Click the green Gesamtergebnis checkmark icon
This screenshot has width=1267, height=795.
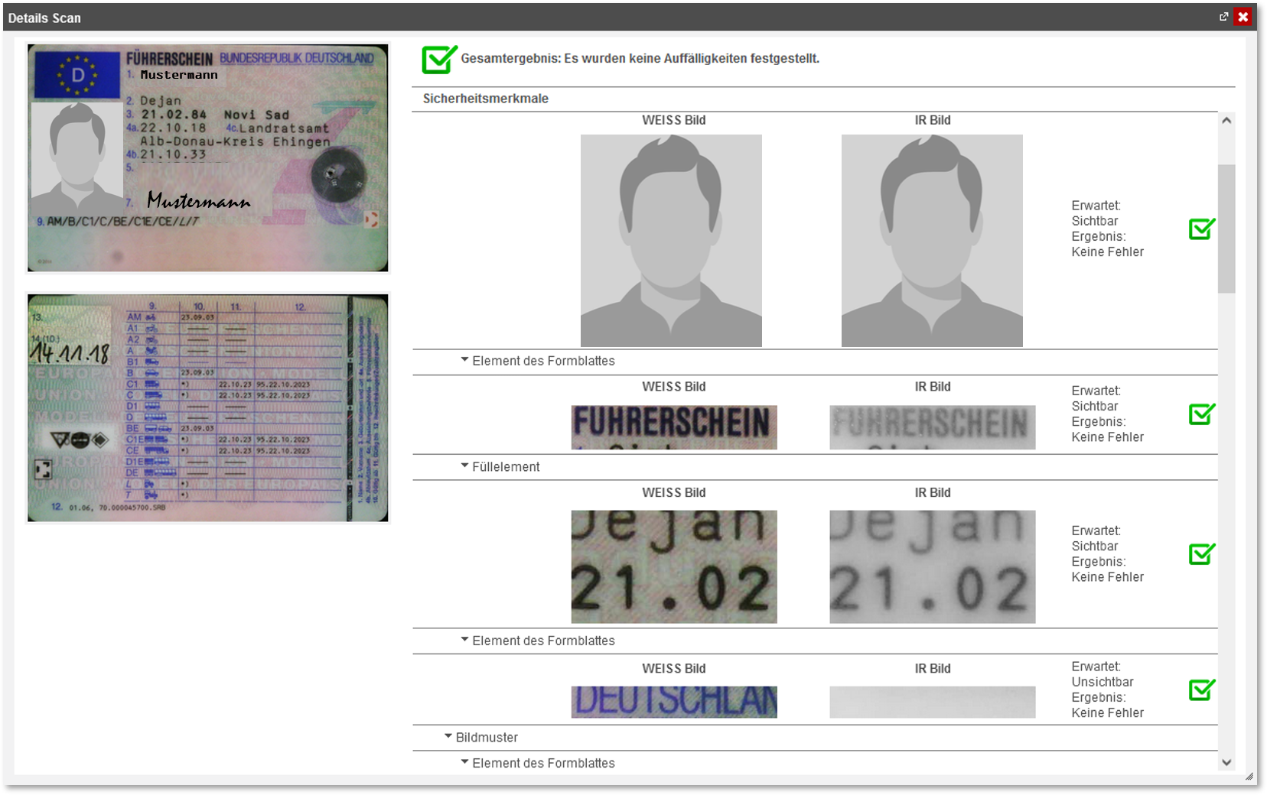pyautogui.click(x=439, y=60)
